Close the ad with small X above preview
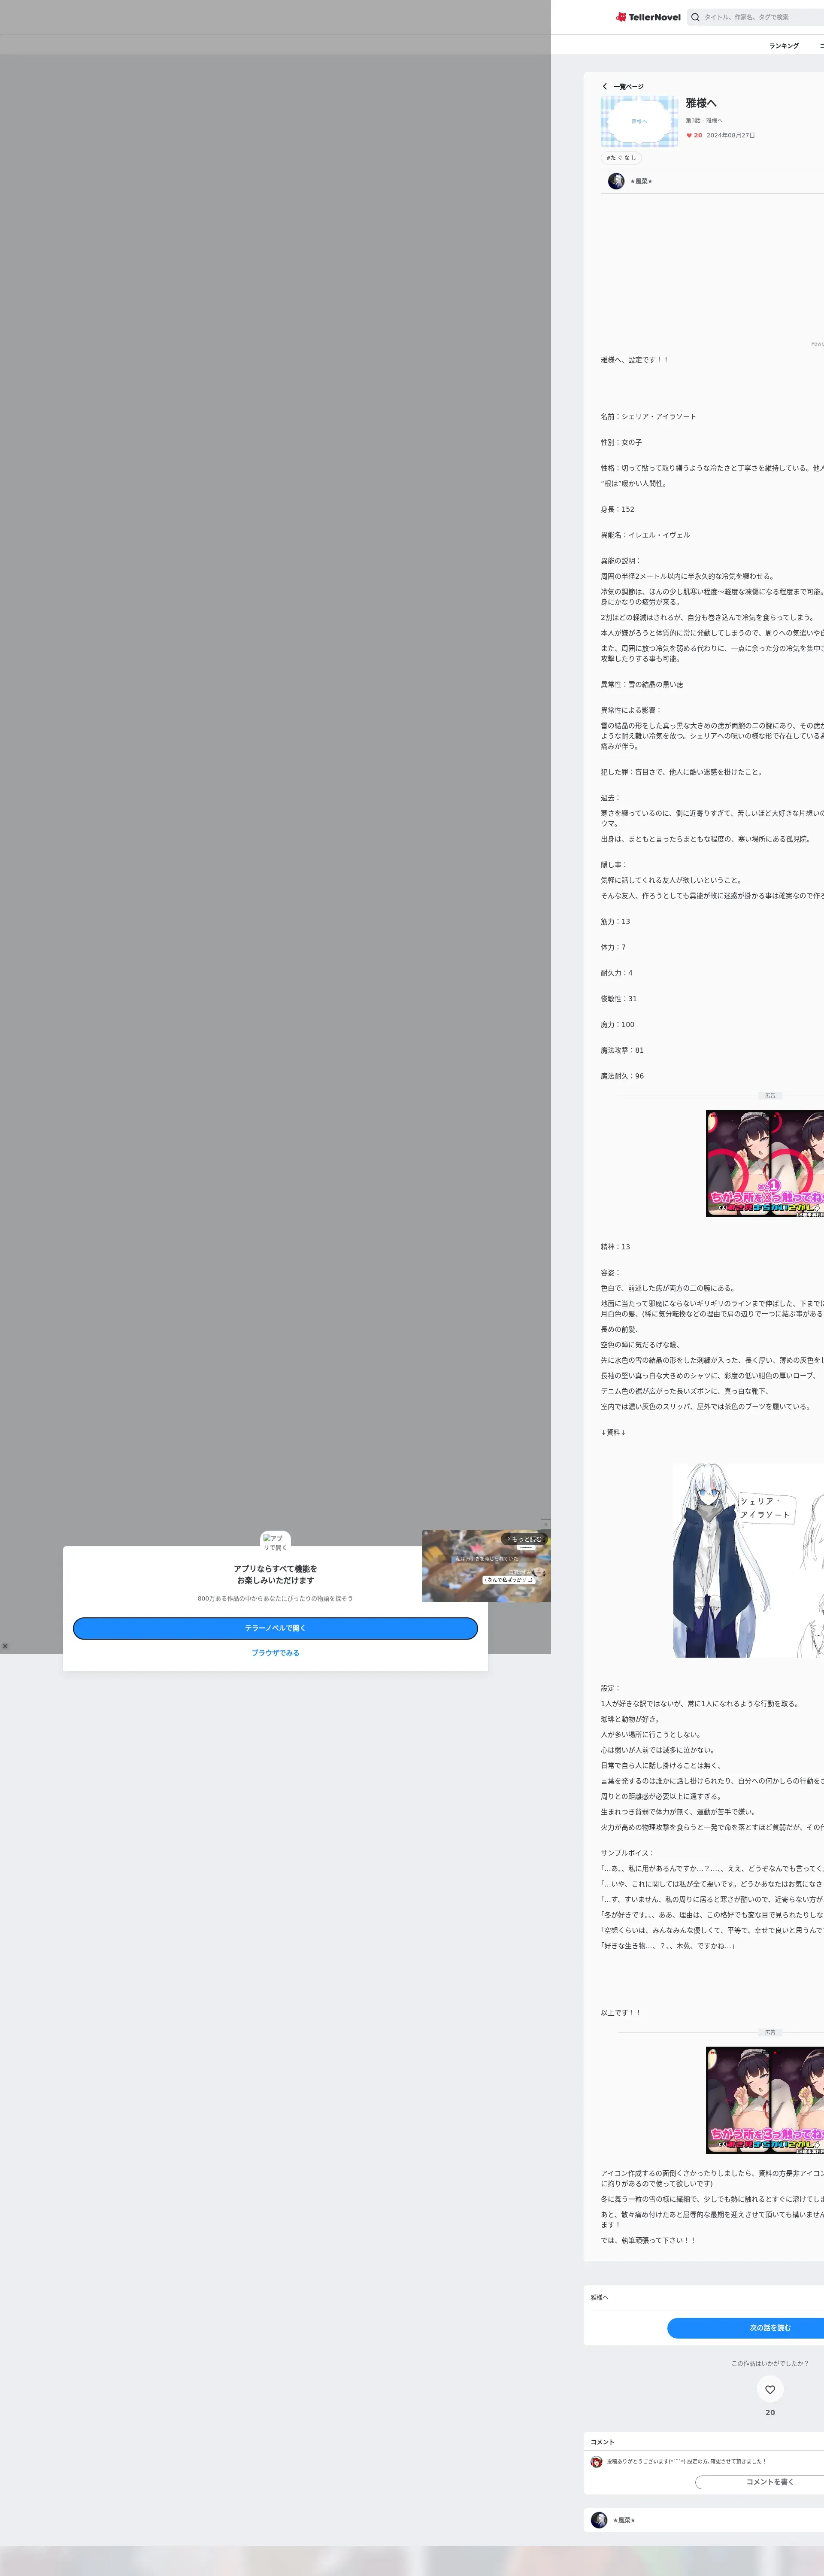This screenshot has width=824, height=2576. (545, 1524)
